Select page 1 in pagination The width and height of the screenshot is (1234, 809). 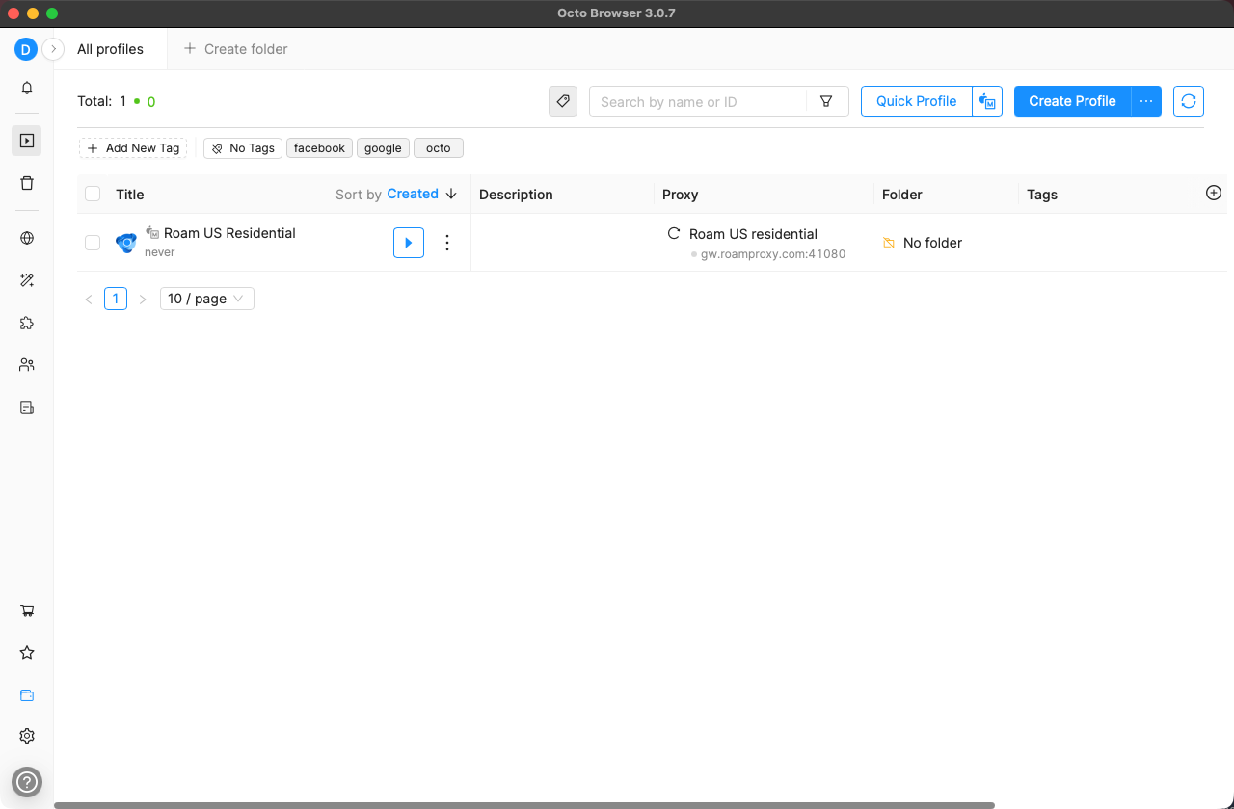(x=116, y=299)
